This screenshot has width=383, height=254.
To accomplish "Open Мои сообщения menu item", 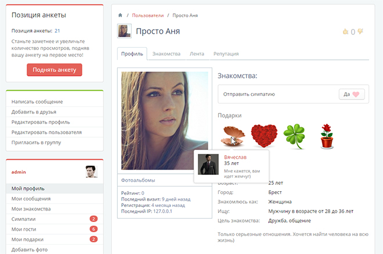I will point(55,199).
